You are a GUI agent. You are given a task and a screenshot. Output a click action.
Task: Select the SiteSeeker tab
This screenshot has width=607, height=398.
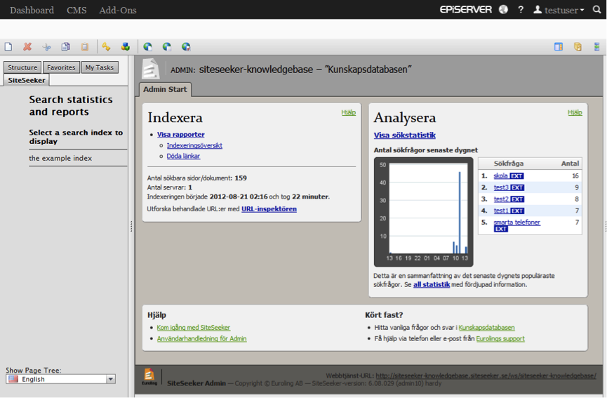[27, 80]
